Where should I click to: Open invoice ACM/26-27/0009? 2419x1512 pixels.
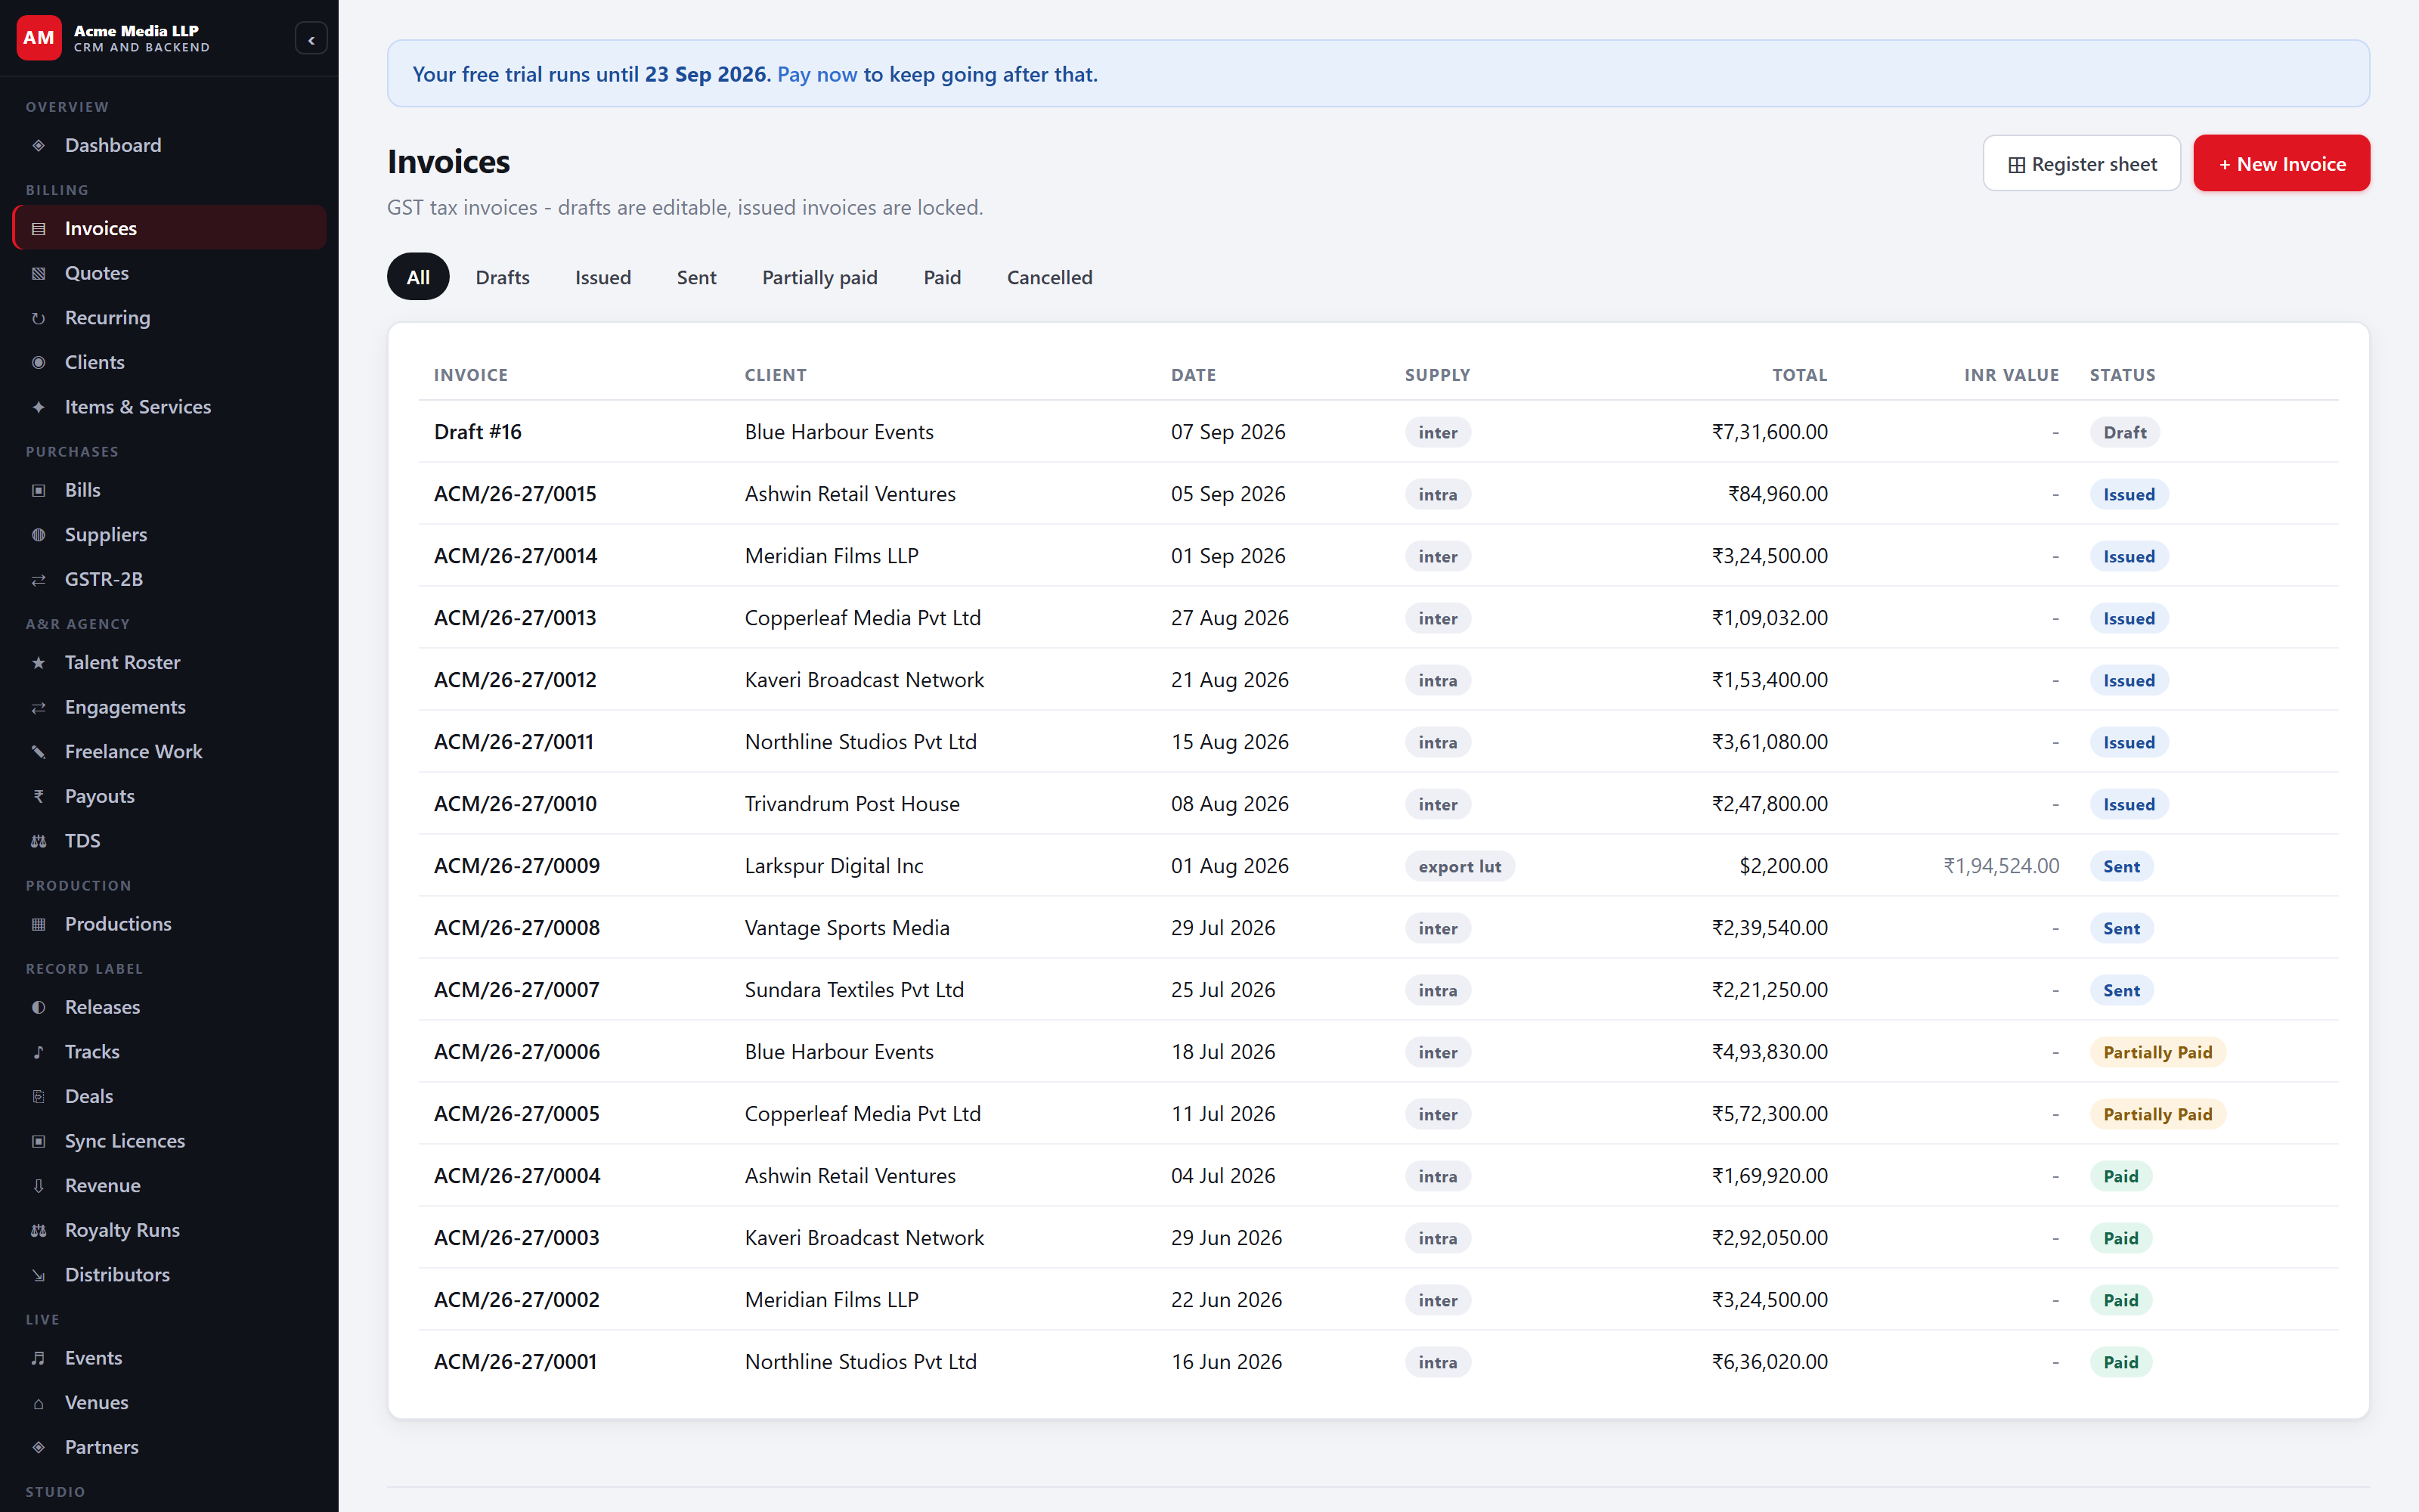pyautogui.click(x=517, y=866)
